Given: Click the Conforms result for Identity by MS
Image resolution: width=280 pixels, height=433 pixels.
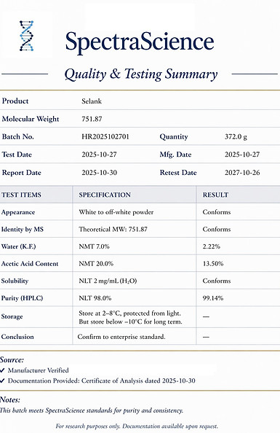Looking at the screenshot, I should (216, 229).
